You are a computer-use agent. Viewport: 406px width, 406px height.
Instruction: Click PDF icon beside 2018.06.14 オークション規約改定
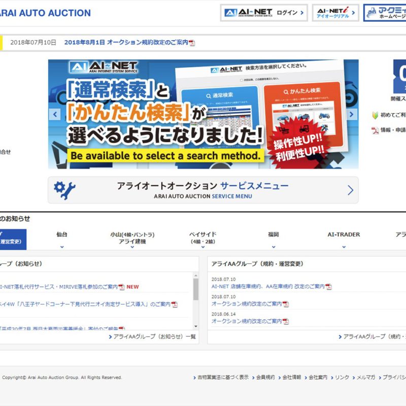tap(286, 321)
